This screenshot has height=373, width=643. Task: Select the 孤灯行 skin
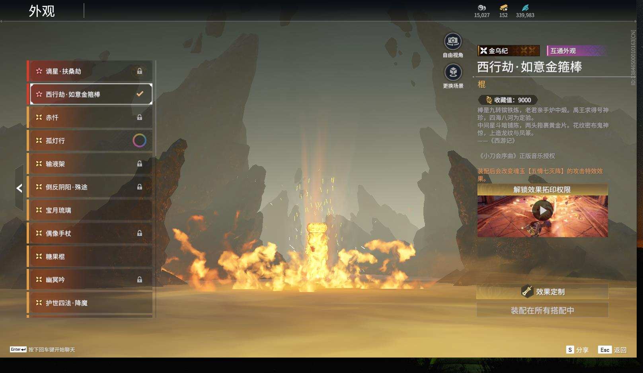click(90, 141)
